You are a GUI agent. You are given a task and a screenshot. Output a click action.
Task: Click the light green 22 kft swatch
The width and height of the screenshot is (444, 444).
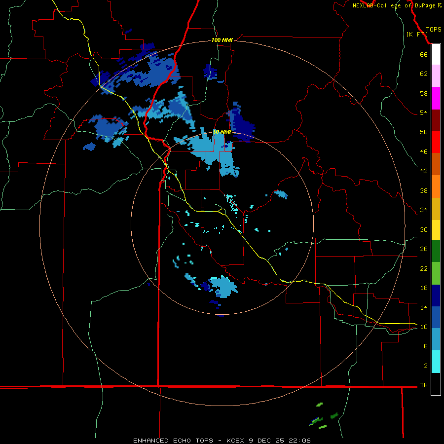click(x=436, y=273)
